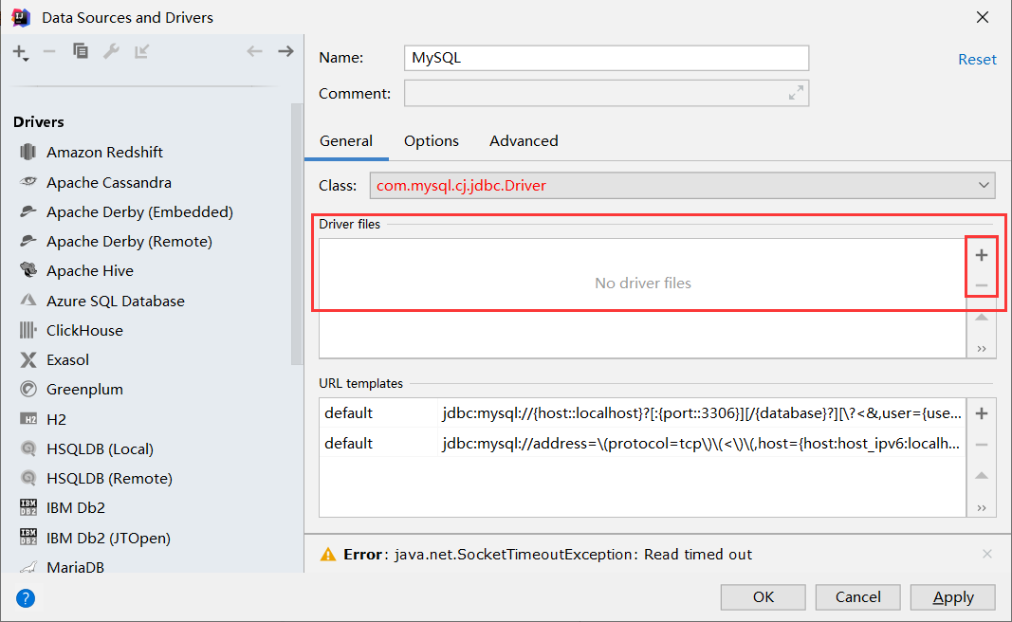Image resolution: width=1012 pixels, height=622 pixels.
Task: Show more URL templates actions chevron
Action: click(x=982, y=508)
